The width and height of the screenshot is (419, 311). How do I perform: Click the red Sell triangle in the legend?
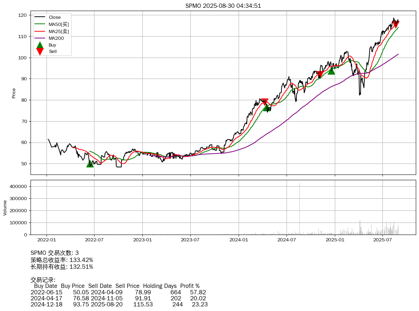coord(40,52)
